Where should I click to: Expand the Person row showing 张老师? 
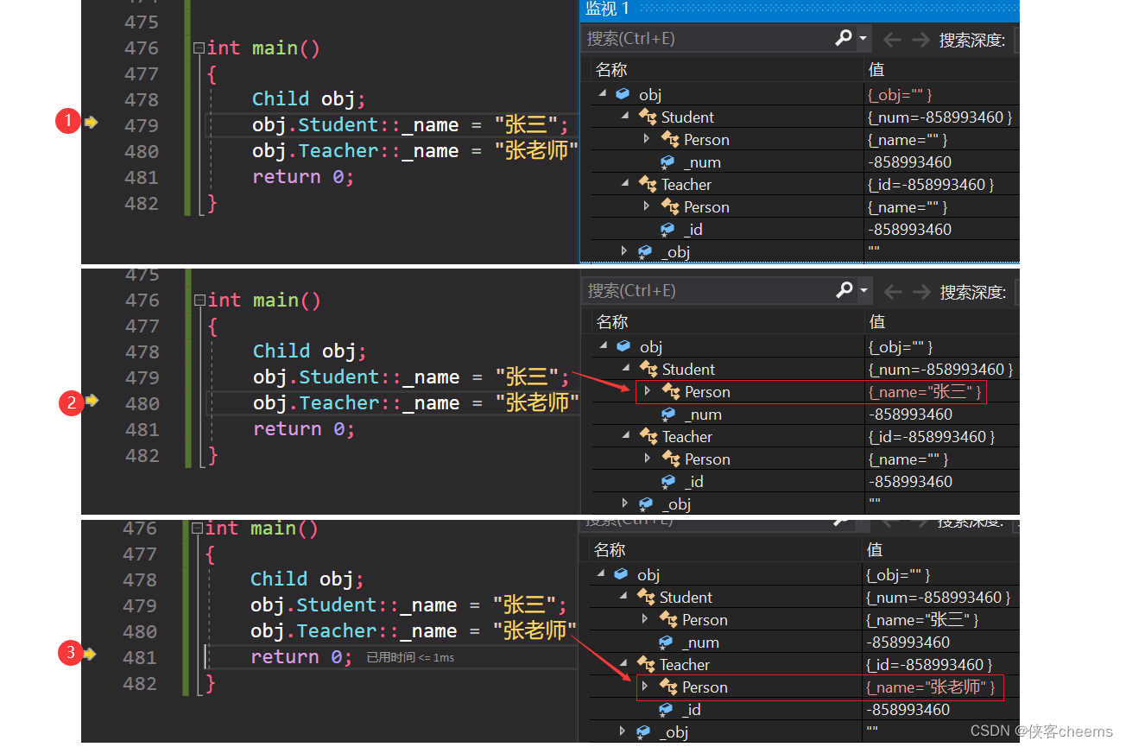click(x=645, y=686)
